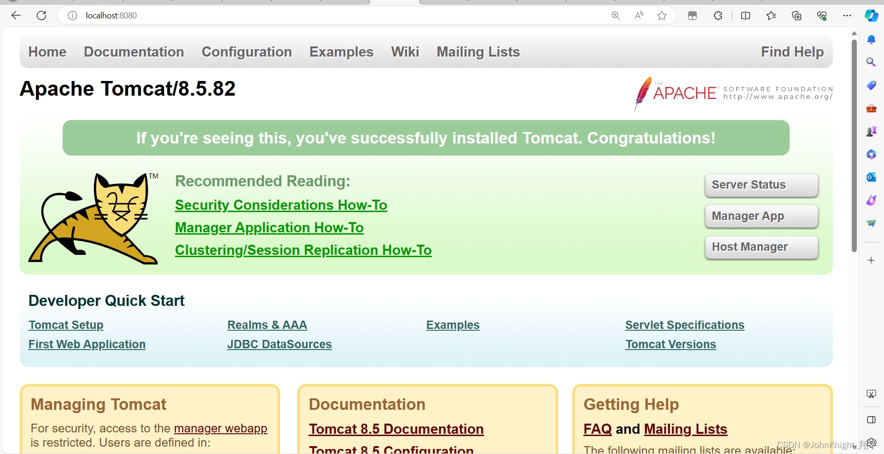
Task: Click the Tomcat cat mascot image
Action: click(93, 218)
